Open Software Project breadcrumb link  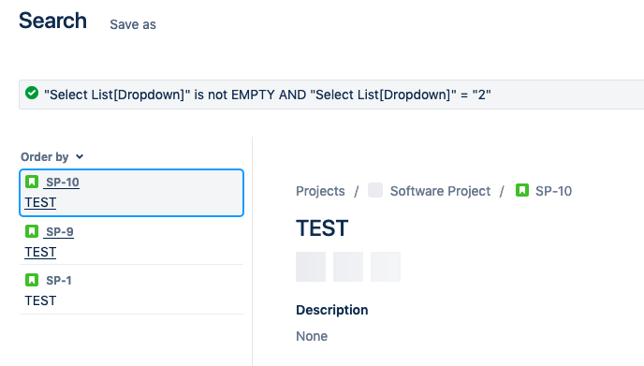(x=440, y=191)
